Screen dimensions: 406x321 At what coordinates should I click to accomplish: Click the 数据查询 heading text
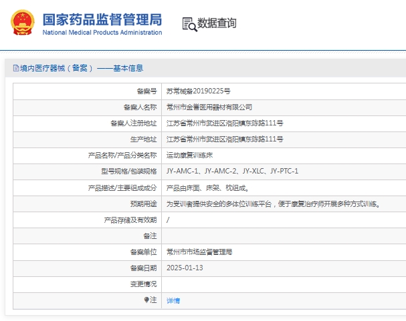[x=217, y=23]
